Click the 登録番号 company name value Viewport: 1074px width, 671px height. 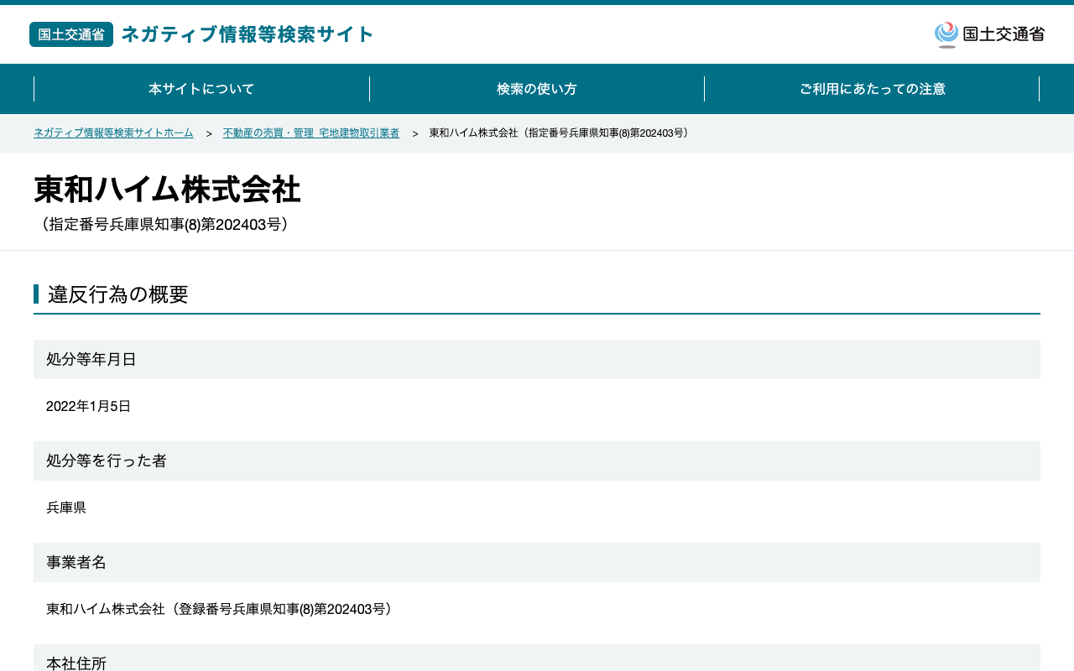click(222, 609)
